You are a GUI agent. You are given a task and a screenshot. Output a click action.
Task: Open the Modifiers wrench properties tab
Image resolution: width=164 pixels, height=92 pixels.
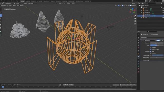coord(139,56)
